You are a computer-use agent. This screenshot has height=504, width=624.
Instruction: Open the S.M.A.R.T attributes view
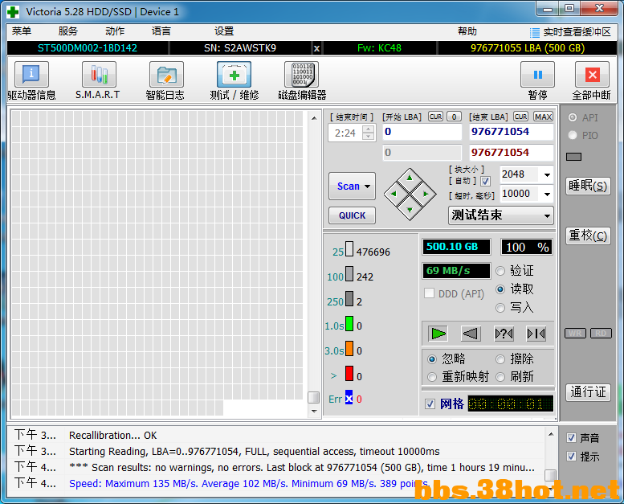(x=99, y=75)
